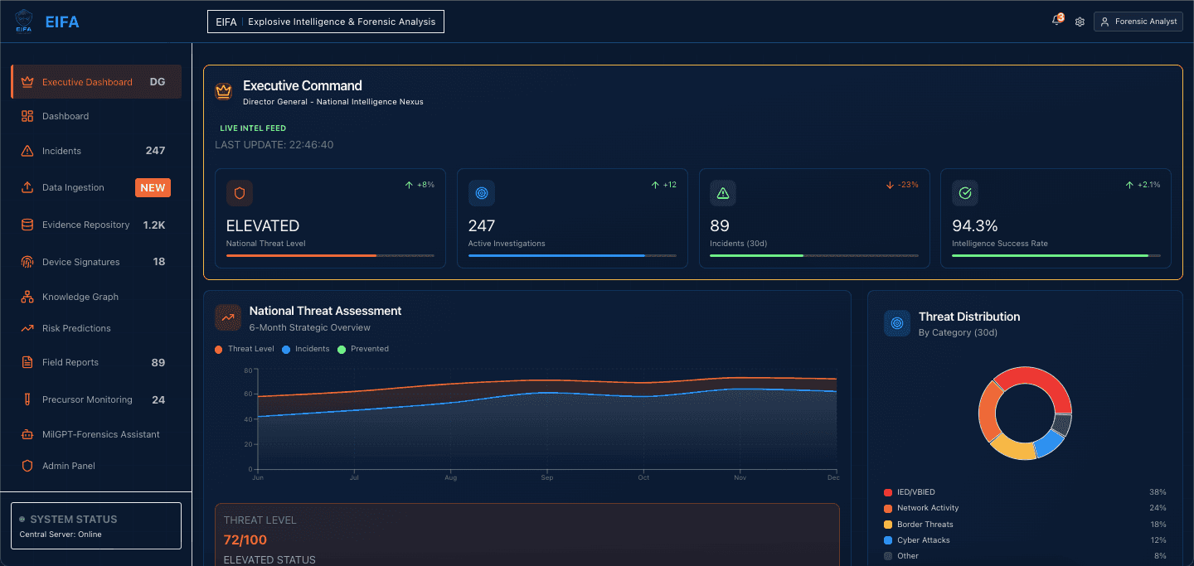
Task: Click the target icon beside Threat Distribution
Action: [897, 323]
